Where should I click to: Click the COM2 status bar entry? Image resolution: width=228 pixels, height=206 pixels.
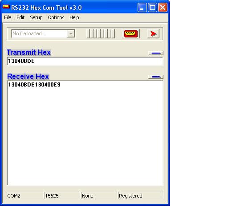[25, 196]
